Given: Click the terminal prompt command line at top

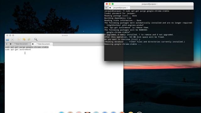Looking at the screenshot, I should point(137,11).
